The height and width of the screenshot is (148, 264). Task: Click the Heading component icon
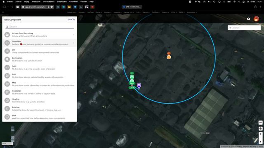[7, 100]
